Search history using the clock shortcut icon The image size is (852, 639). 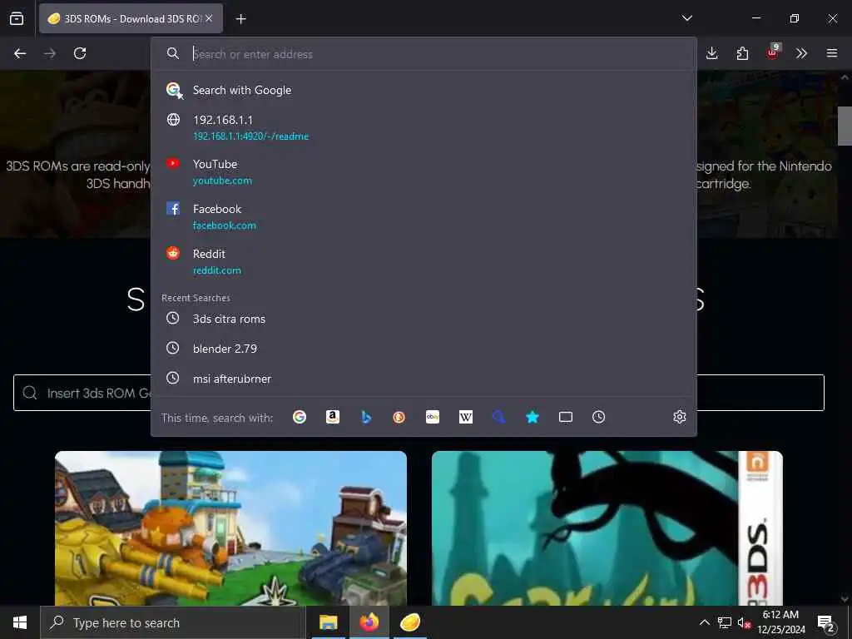pos(599,417)
